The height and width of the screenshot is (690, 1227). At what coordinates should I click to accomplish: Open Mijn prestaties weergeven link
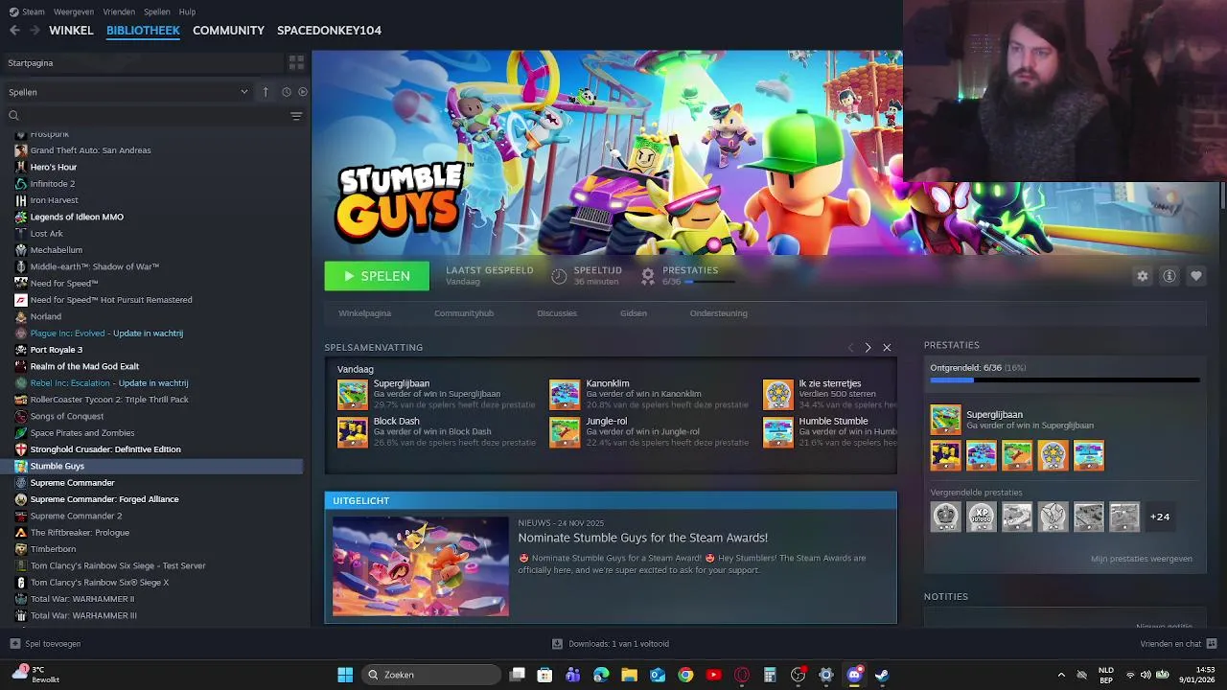tap(1142, 559)
